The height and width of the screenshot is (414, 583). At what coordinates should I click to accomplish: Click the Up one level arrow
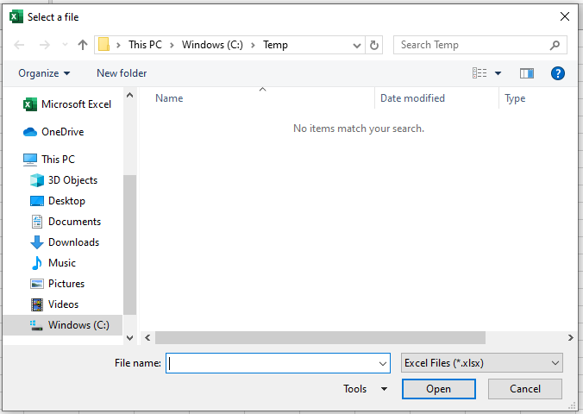[83, 45]
